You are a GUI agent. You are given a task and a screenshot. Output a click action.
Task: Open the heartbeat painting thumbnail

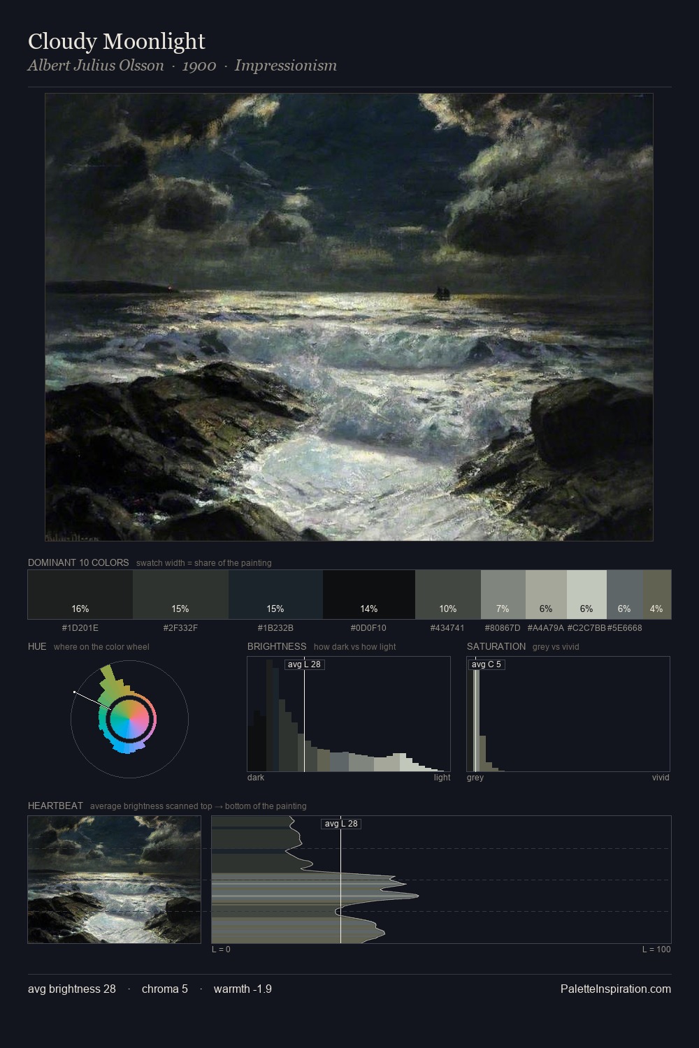(x=114, y=880)
